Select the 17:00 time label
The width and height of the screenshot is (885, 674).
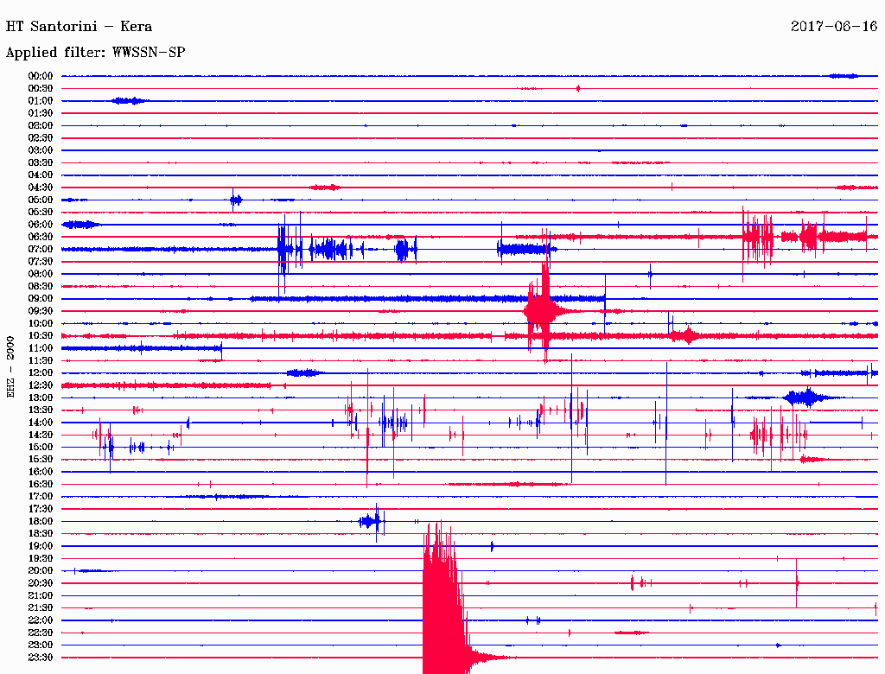pyautogui.click(x=41, y=496)
